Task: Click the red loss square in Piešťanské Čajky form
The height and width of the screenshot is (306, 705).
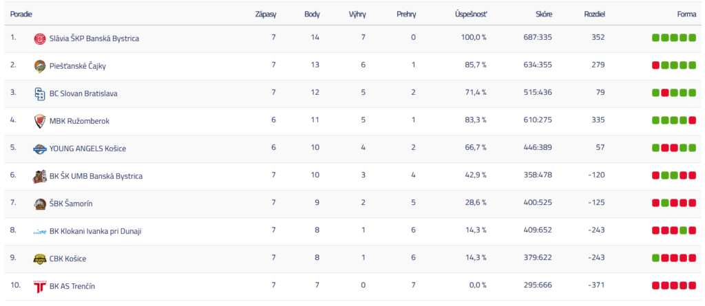Action: click(656, 65)
